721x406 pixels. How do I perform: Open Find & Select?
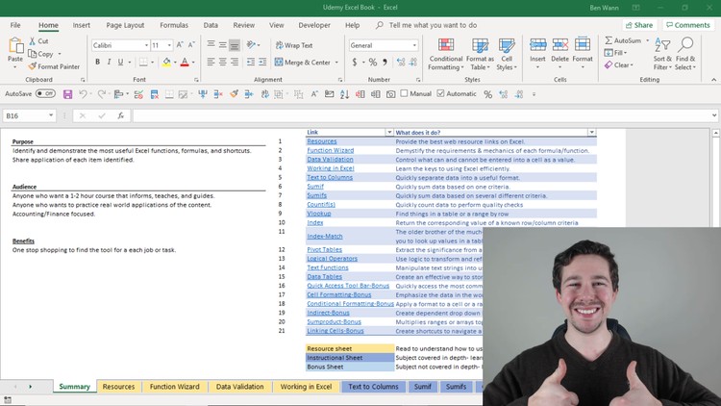(x=685, y=54)
